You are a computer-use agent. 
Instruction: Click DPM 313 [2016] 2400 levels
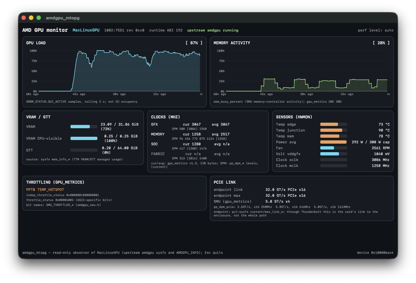189,158
